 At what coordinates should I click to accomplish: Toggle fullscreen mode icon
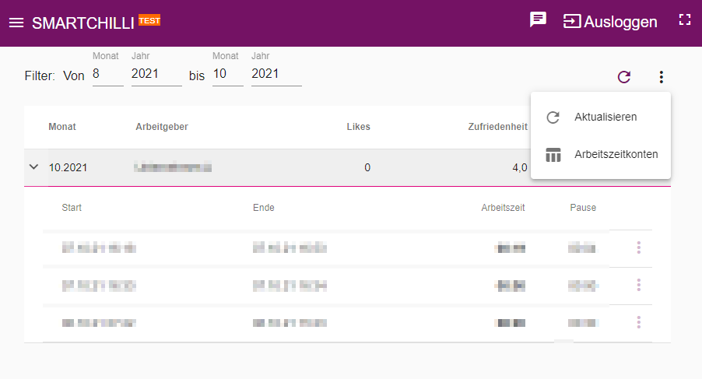pos(685,19)
